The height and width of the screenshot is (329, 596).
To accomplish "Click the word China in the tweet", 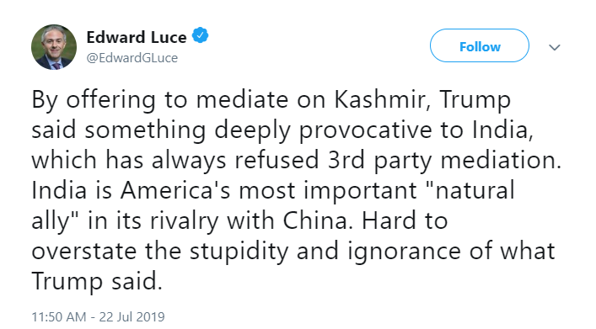I will point(315,220).
